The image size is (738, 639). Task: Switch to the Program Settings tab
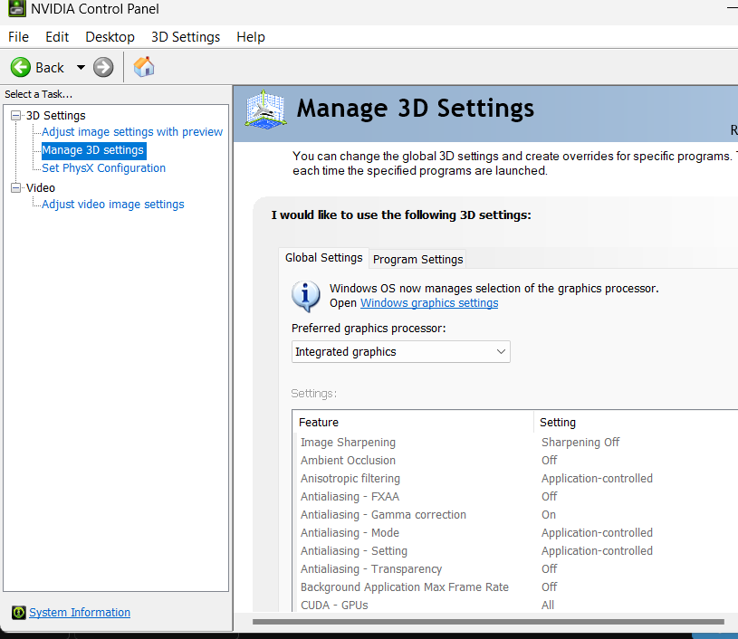coord(418,259)
